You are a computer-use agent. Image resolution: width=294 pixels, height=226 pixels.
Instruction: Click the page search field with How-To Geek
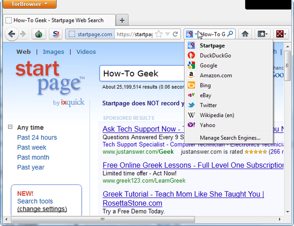(142, 73)
